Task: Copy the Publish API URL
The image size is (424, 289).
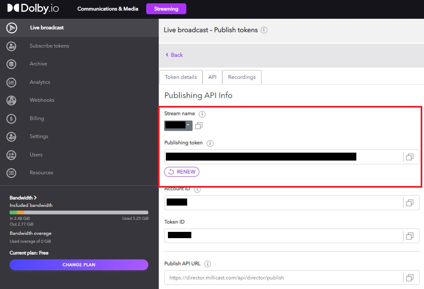Action: 410,277
